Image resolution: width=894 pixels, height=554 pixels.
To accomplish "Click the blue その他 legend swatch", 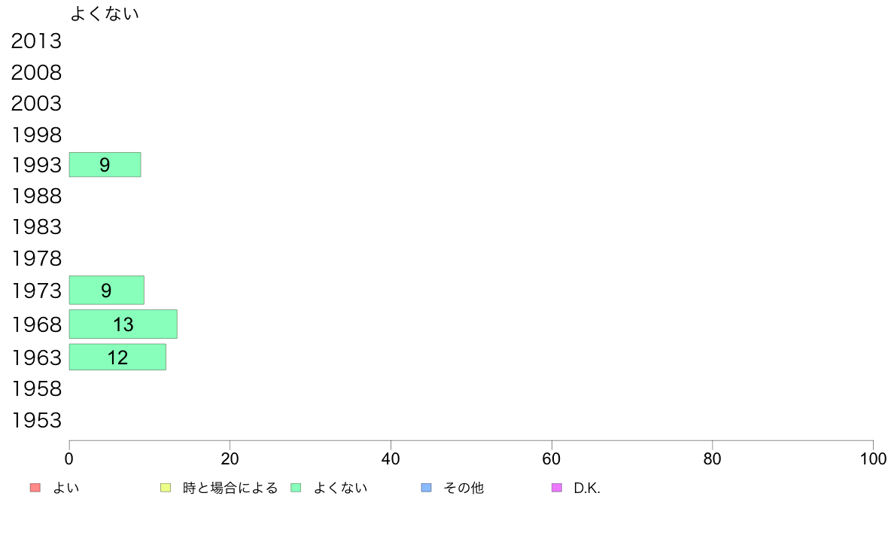I will (x=427, y=488).
